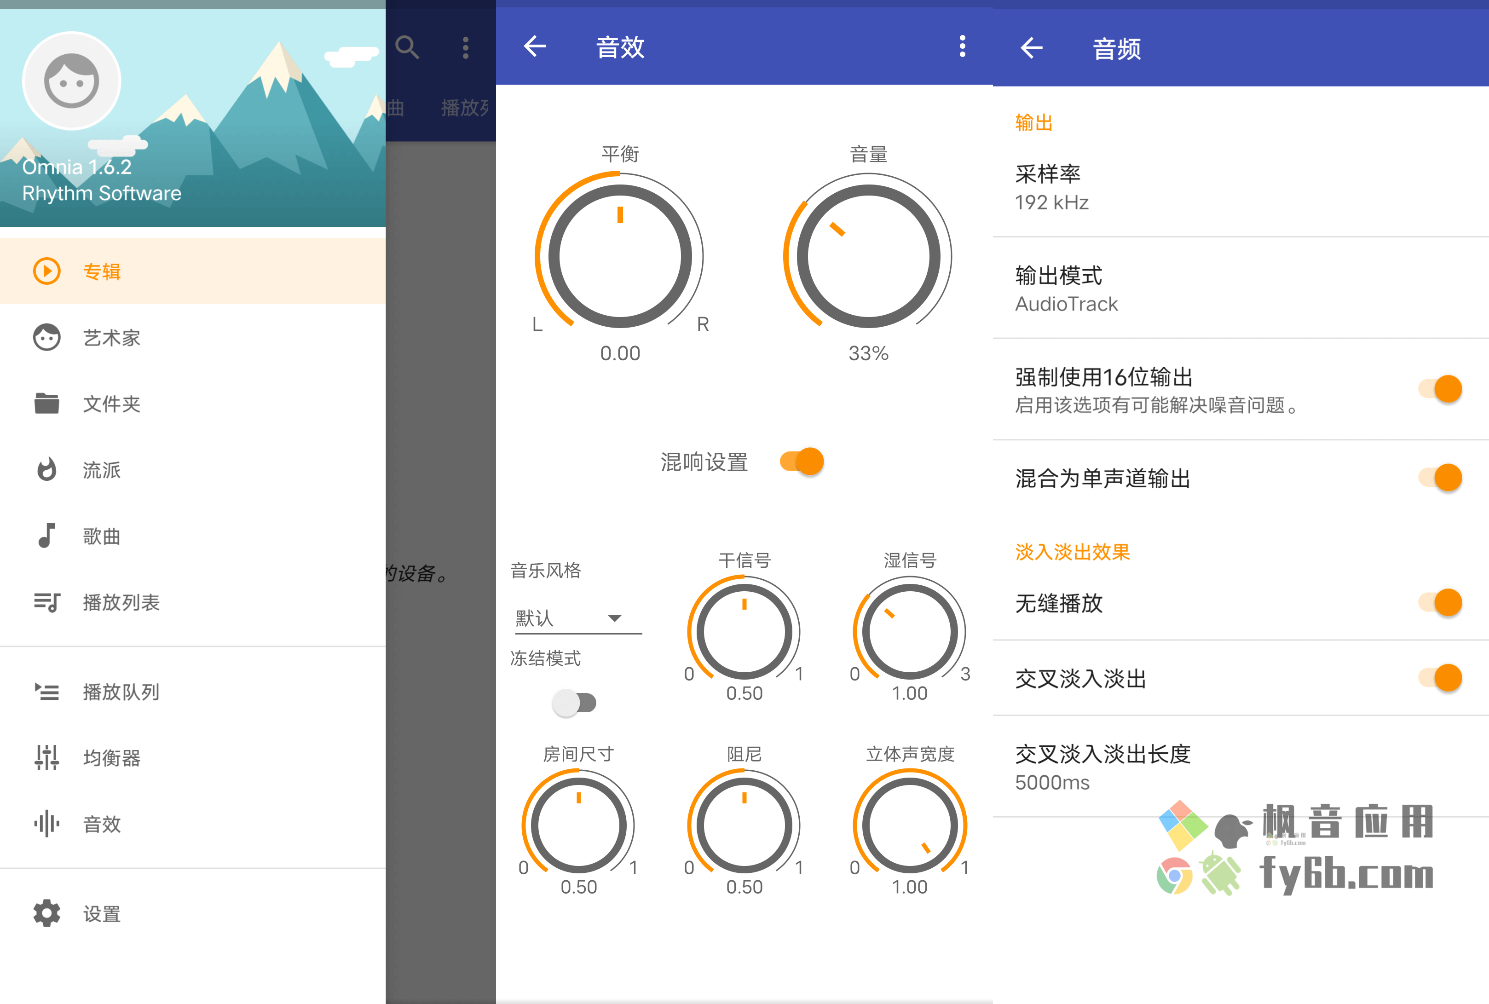
Task: Select the 播放 tab behind the drawer
Action: point(465,108)
